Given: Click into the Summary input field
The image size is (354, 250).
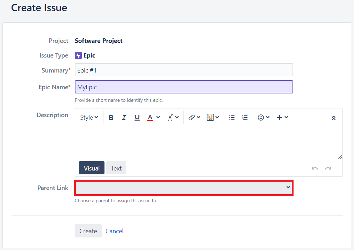Looking at the screenshot, I should pyautogui.click(x=184, y=70).
